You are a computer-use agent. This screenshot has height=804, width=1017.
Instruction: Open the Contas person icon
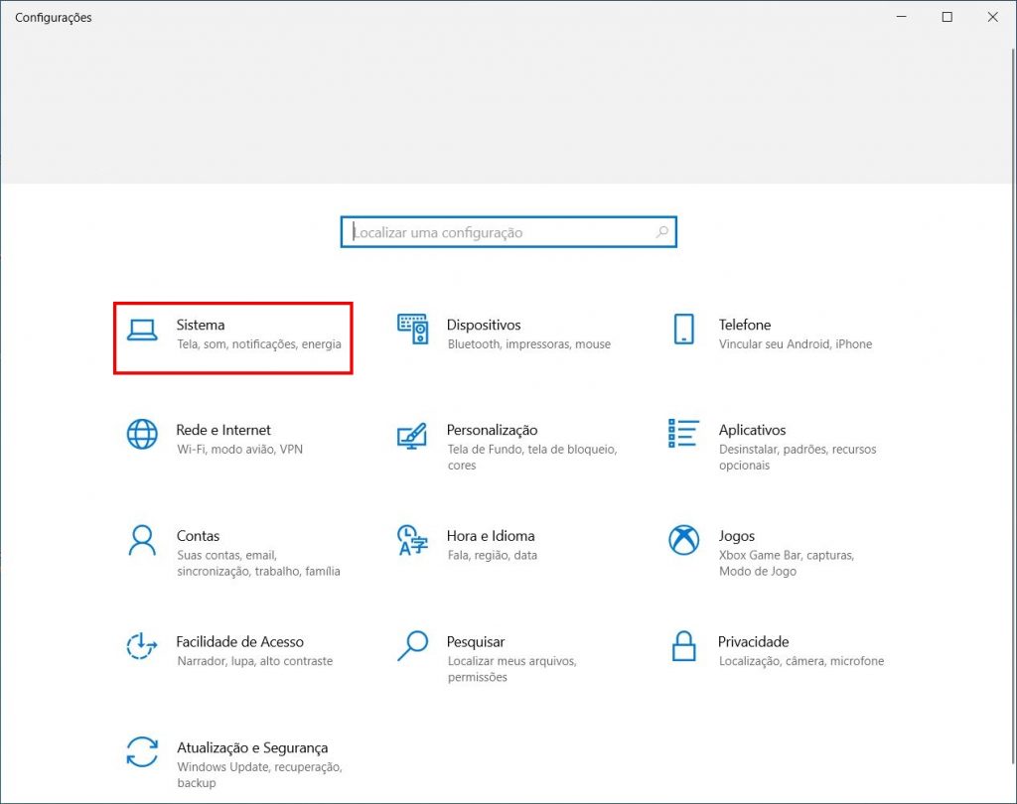(142, 541)
